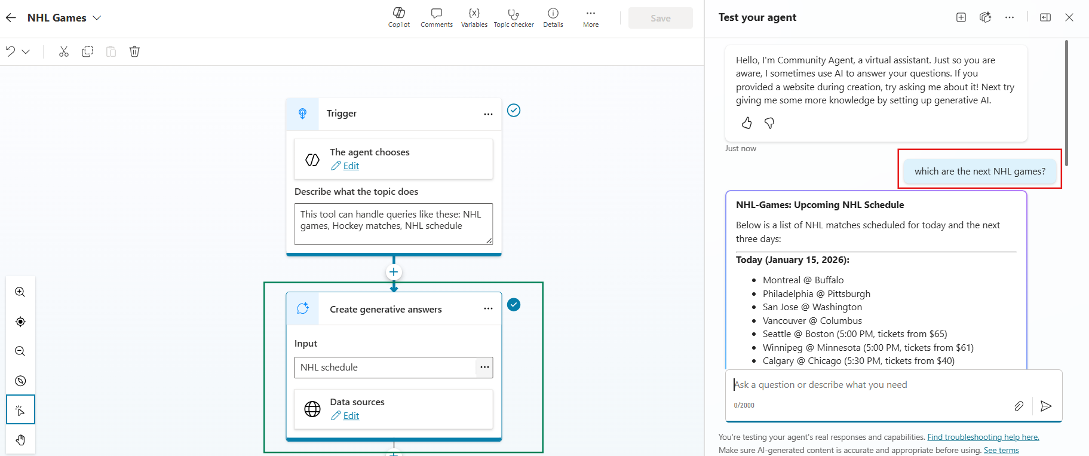Open the Comments pane
Image resolution: width=1089 pixels, height=456 pixels.
tap(437, 17)
